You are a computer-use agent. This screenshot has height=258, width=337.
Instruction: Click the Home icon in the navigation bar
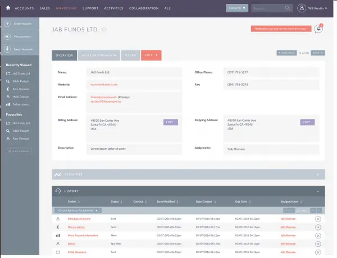pyautogui.click(x=7, y=8)
